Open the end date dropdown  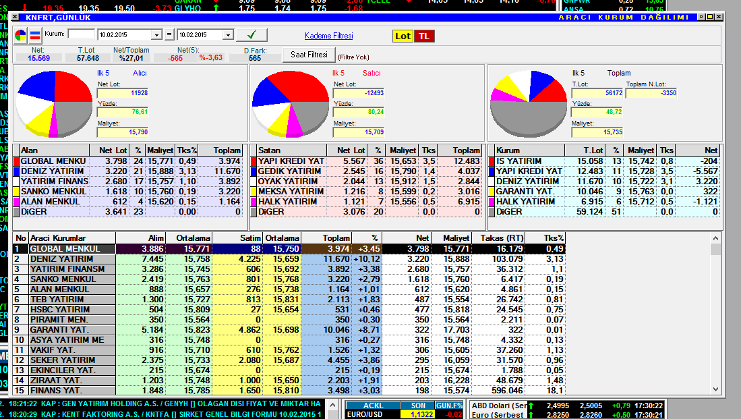click(227, 35)
